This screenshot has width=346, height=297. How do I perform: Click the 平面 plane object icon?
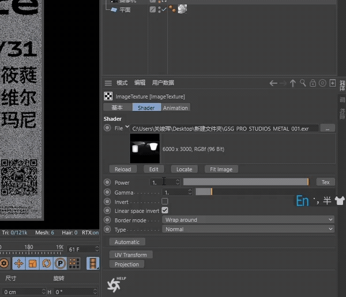pos(114,10)
